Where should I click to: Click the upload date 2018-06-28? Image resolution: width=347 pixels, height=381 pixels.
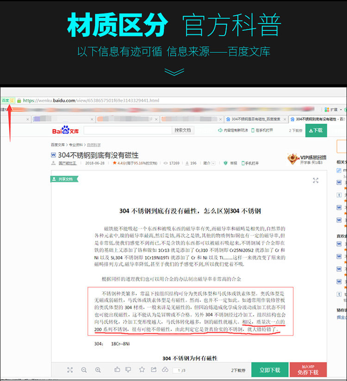[x=95, y=163]
